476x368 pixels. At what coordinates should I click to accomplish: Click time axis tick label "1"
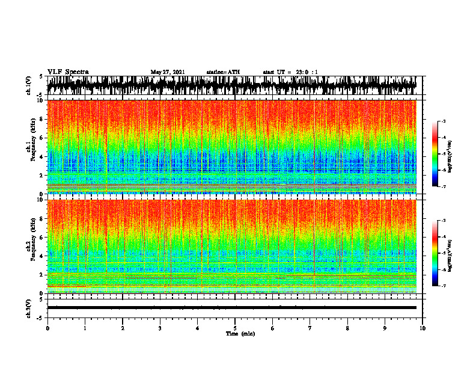(x=85, y=328)
